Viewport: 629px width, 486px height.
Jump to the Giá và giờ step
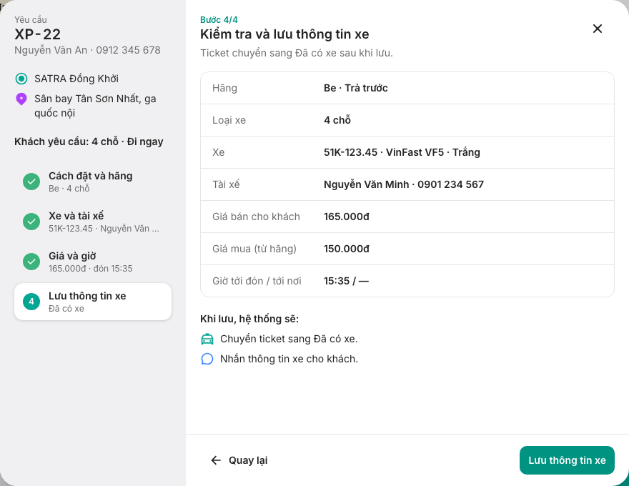(93, 262)
